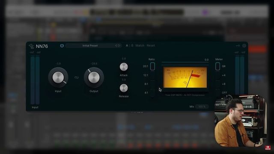Go to previous preset arrow
This screenshot has height=154, width=274.
[116, 46]
